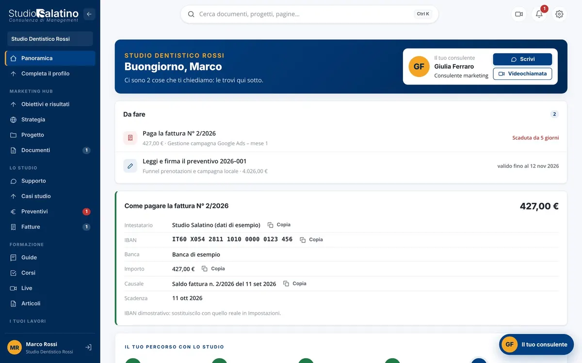Click the Ctrl K shortcut badge
This screenshot has width=582, height=363.
click(x=423, y=14)
